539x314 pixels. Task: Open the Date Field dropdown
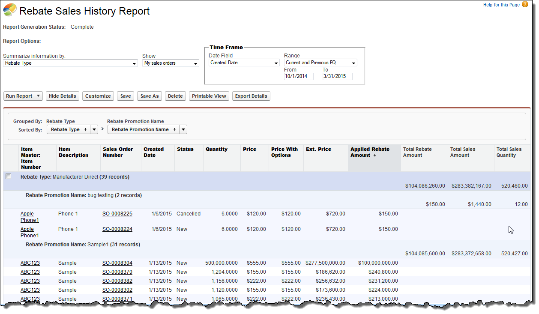[276, 63]
